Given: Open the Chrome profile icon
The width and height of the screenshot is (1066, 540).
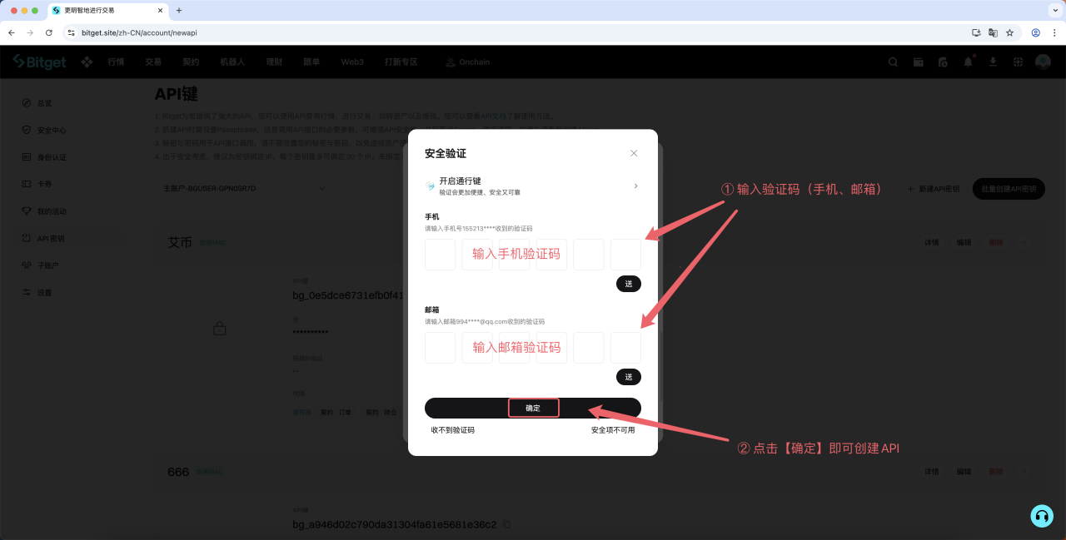Looking at the screenshot, I should (x=1036, y=32).
